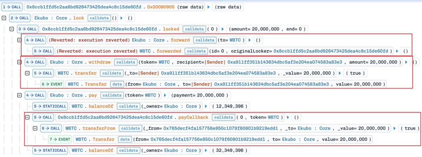Collapse the WBTC transferFrom call node

pyautogui.click(x=35, y=128)
